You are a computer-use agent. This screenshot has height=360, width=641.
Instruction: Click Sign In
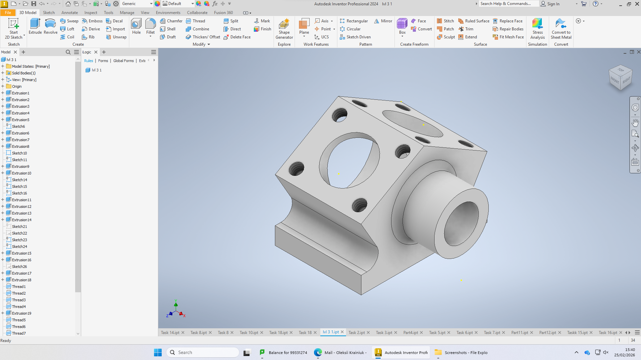click(x=550, y=4)
